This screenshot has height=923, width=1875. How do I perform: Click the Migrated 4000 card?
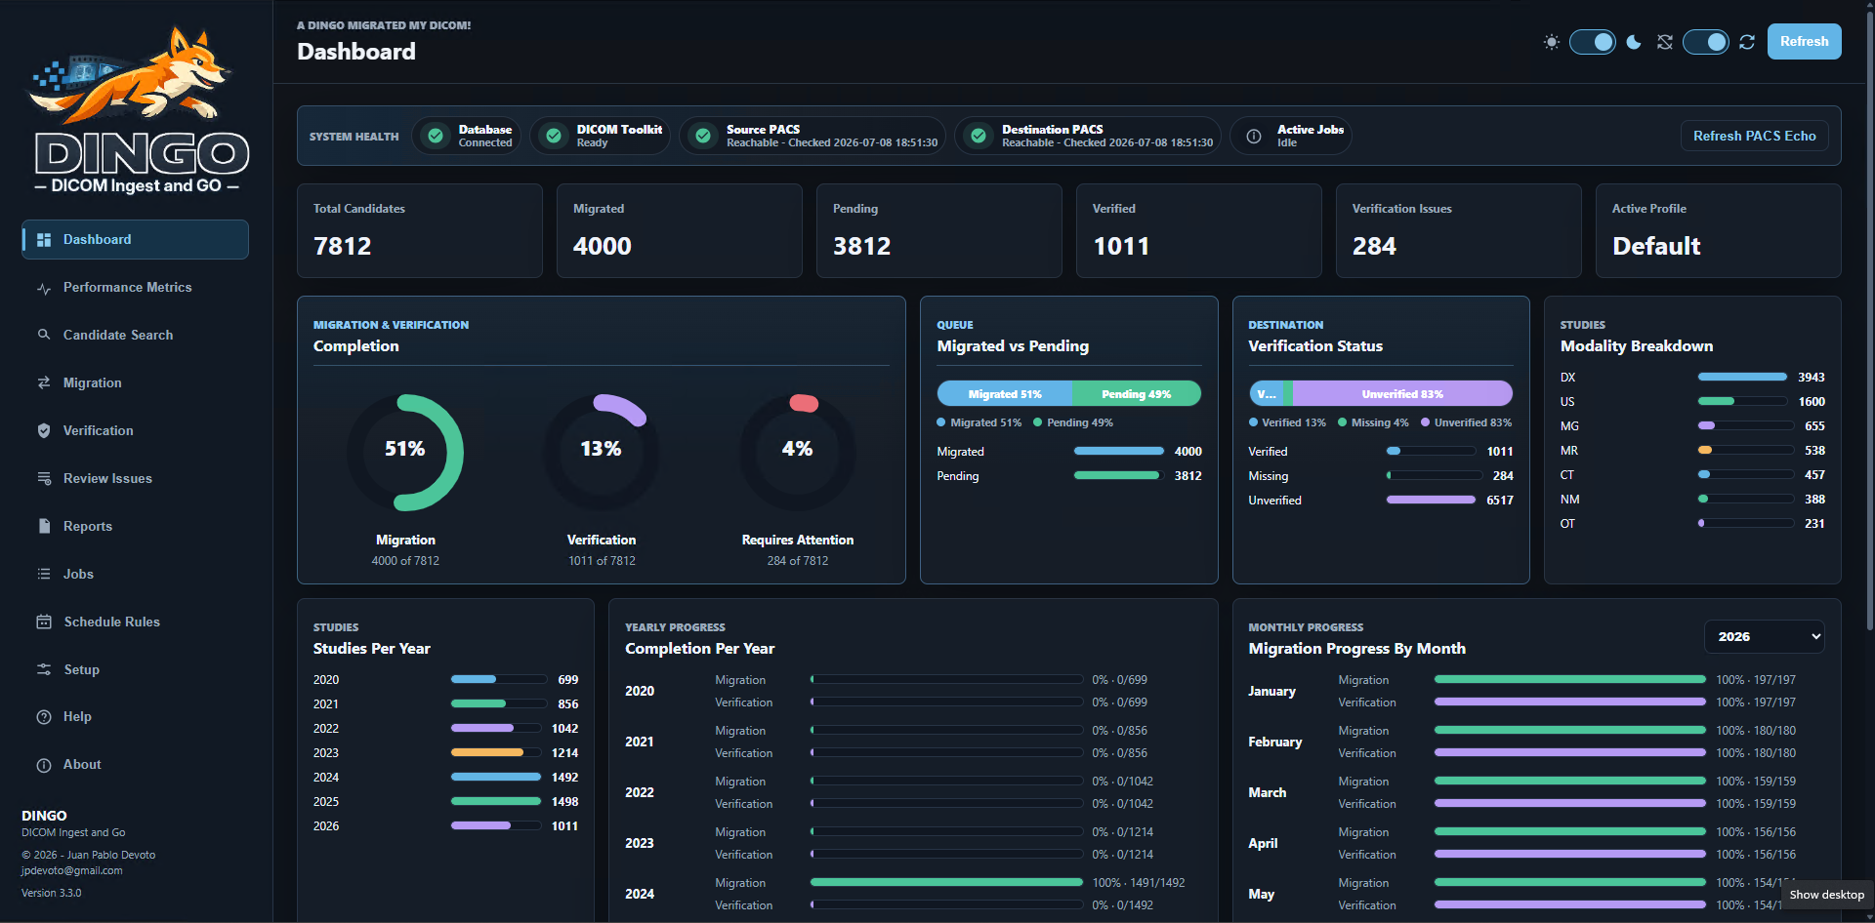coord(680,231)
